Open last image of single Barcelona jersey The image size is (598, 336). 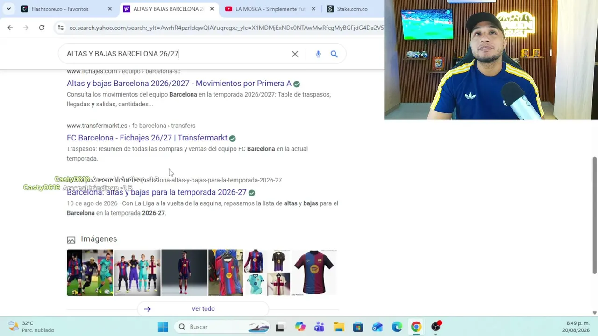pos(314,273)
